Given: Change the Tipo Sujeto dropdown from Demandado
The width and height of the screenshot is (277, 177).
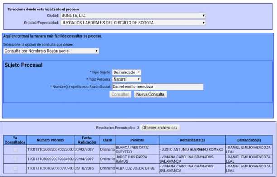Looking at the screenshot, I should [x=126, y=72].
